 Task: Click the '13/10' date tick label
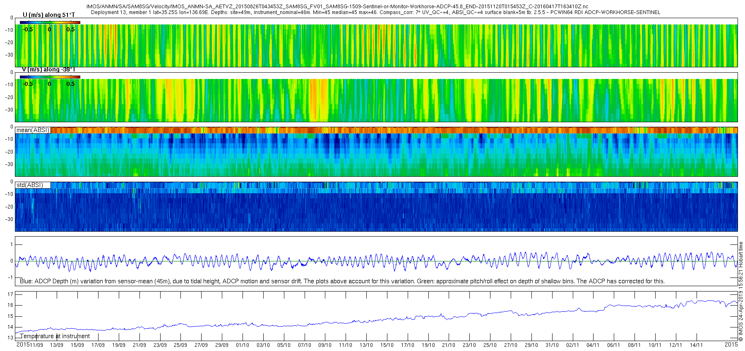(x=366, y=345)
